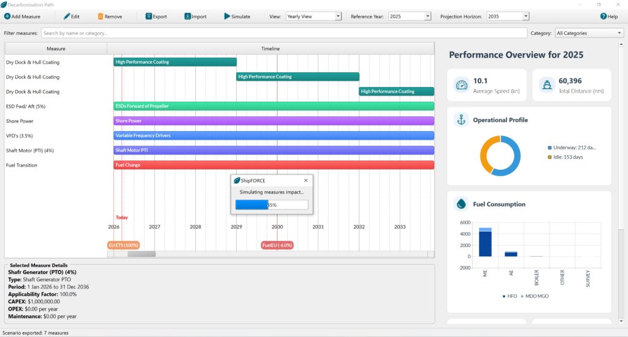Viewport: 628px width, 337px height.
Task: Click the Add Measure plus icon
Action: (x=7, y=17)
